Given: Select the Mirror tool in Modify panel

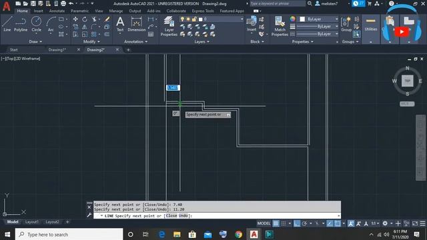Looking at the screenshot, I should pyautogui.click(x=85, y=27).
